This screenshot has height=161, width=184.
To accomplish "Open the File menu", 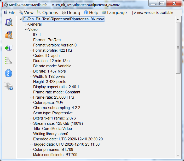I will pyautogui.click(x=9, y=13).
